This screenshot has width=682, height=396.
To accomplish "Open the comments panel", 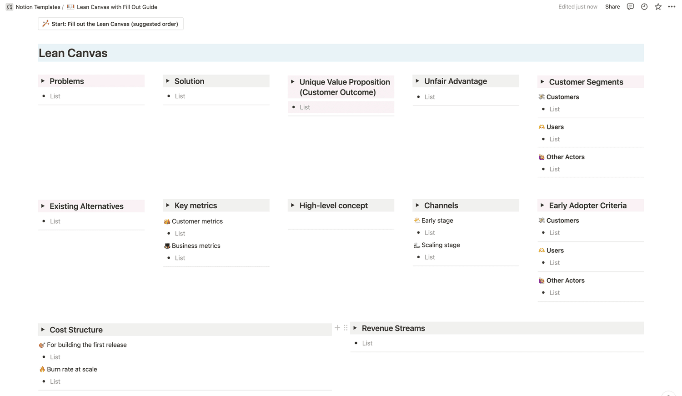I will (630, 7).
